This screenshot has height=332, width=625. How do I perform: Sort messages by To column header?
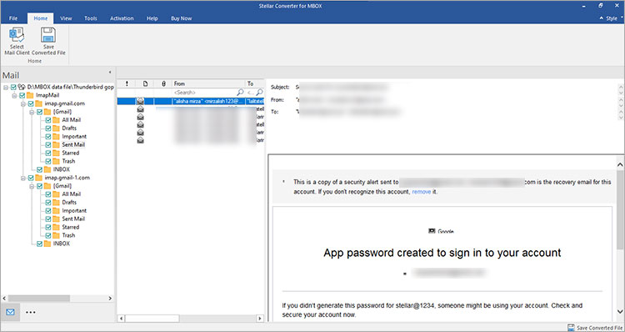pos(255,83)
